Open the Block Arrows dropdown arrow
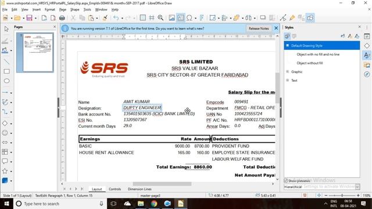The image size is (372, 209). (x=11, y=143)
